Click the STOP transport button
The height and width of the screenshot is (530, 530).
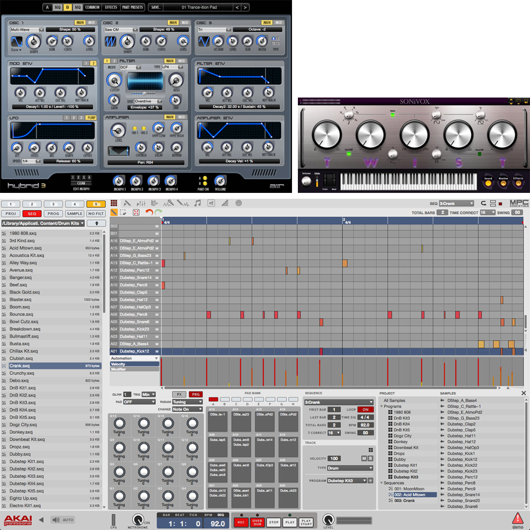[274, 522]
